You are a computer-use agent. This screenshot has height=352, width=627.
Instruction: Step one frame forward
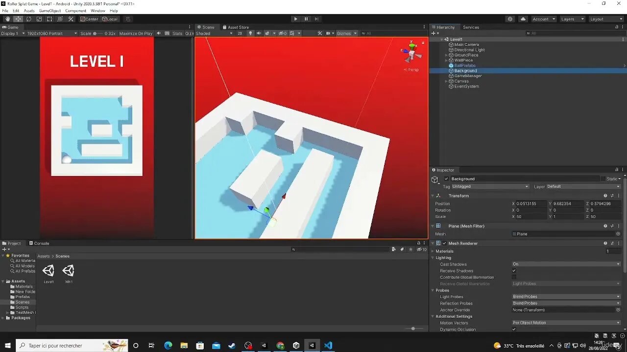click(317, 19)
